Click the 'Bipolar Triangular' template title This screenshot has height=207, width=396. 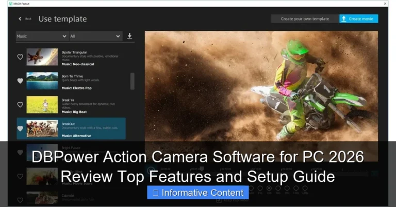pyautogui.click(x=74, y=52)
